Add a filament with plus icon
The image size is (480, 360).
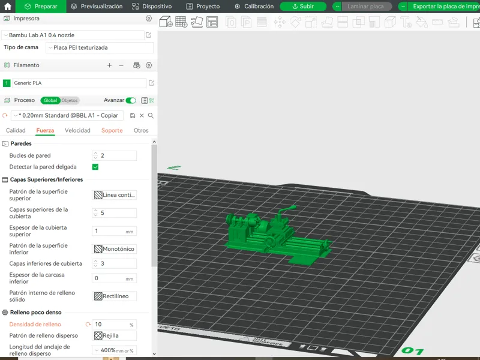coord(109,65)
